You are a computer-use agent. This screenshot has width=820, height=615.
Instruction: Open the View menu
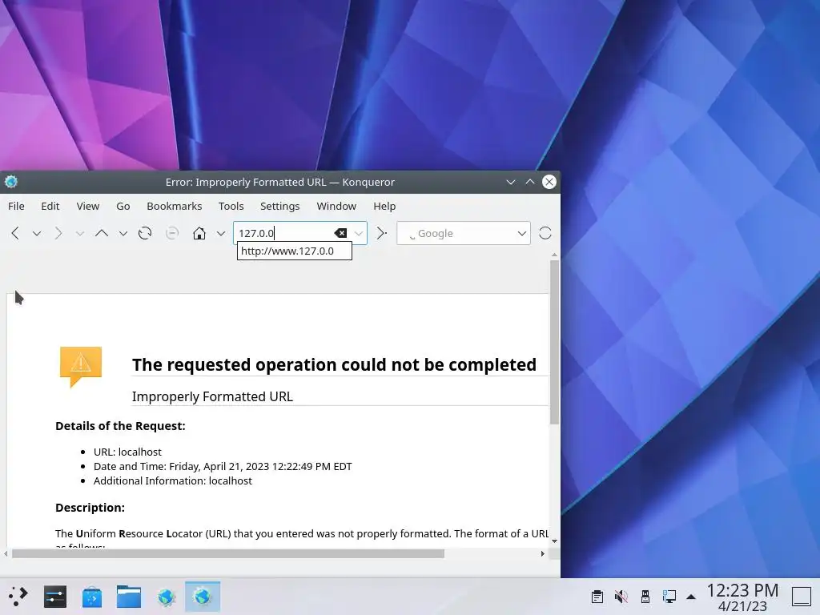coord(88,206)
